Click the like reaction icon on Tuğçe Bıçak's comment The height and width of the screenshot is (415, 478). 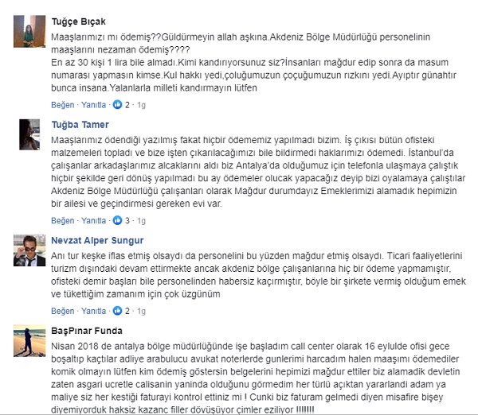pyautogui.click(x=117, y=105)
